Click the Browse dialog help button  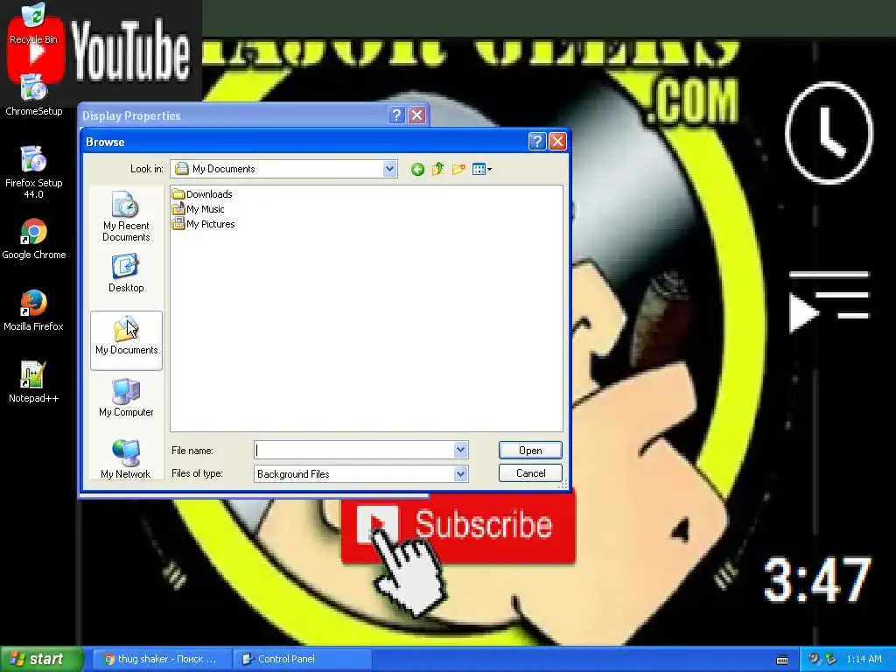[x=537, y=141]
